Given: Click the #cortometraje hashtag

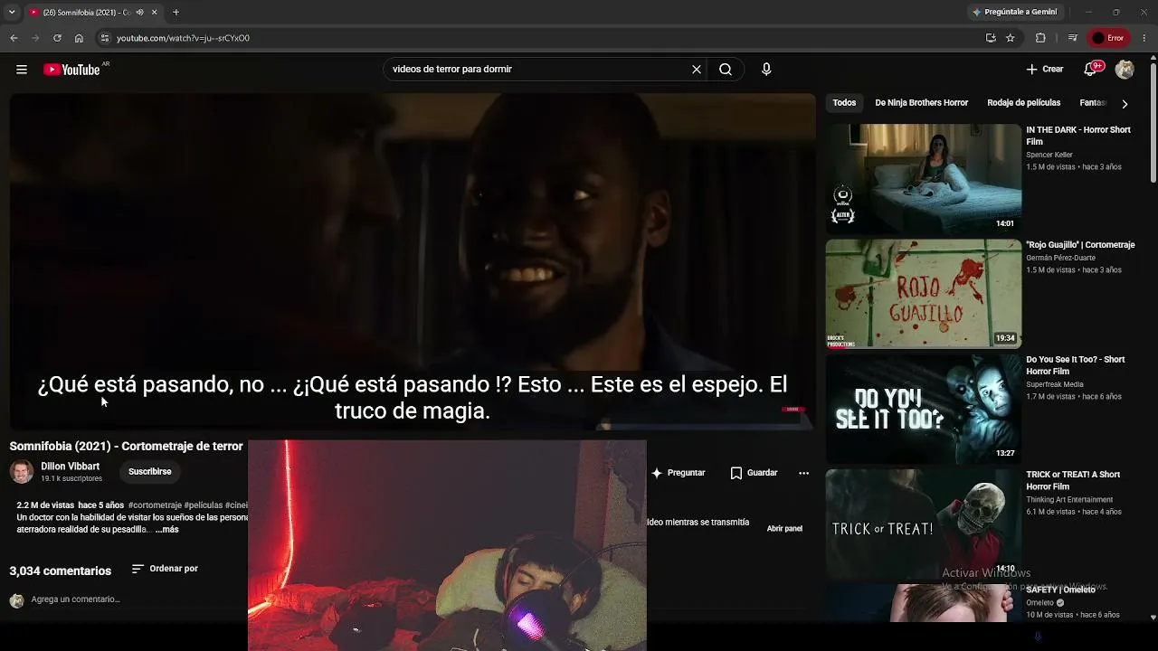Looking at the screenshot, I should pyautogui.click(x=155, y=505).
